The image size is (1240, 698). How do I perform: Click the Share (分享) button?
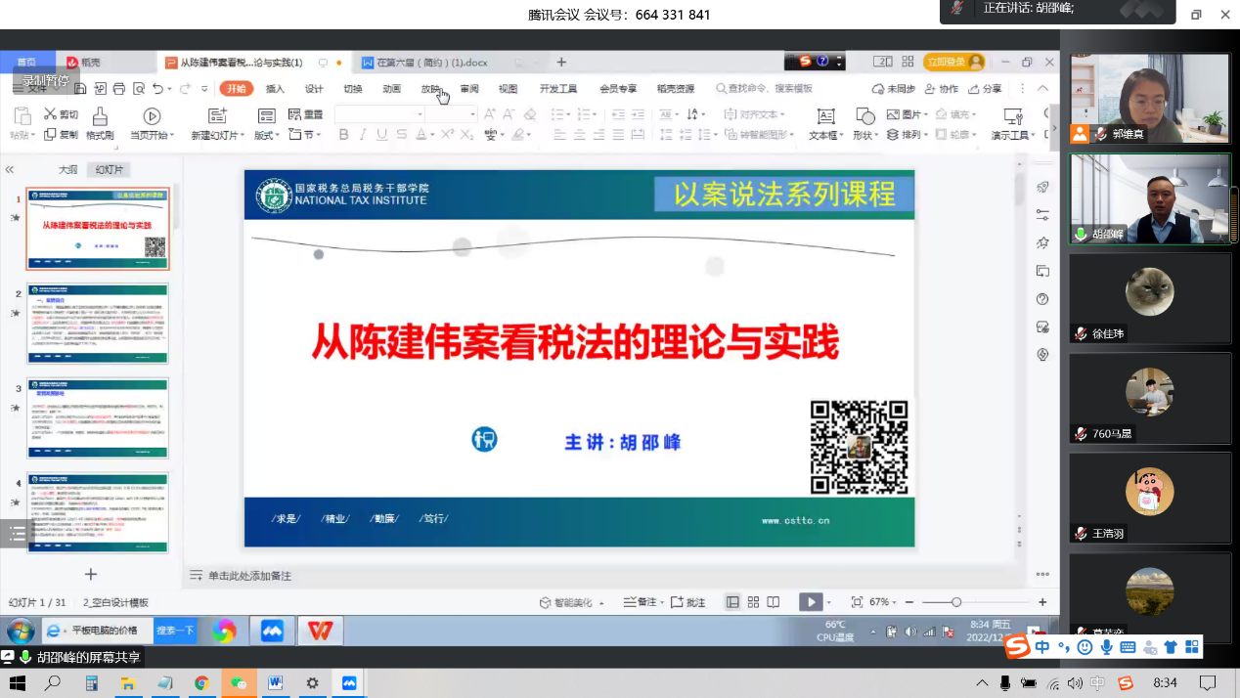(986, 89)
